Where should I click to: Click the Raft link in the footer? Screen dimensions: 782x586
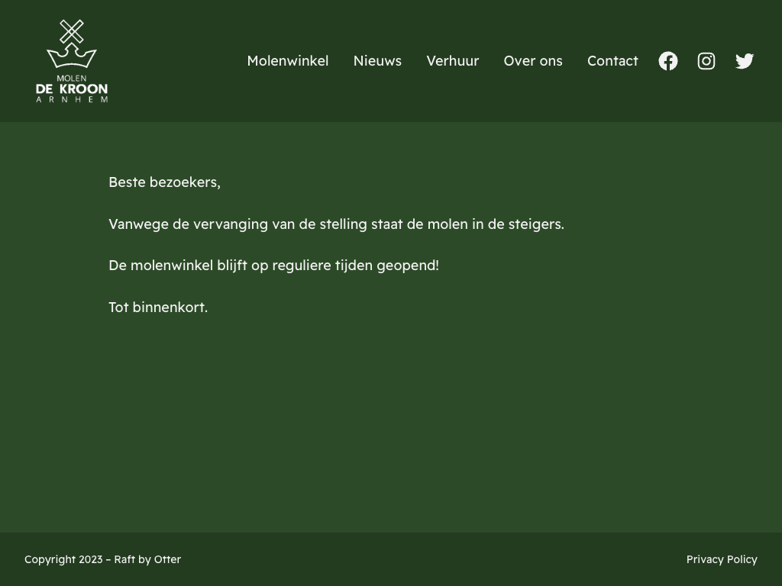pyautogui.click(x=124, y=559)
